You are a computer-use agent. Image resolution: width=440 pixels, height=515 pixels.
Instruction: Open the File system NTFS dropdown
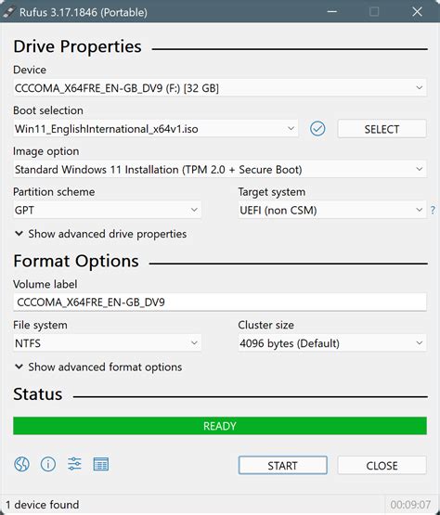(107, 343)
